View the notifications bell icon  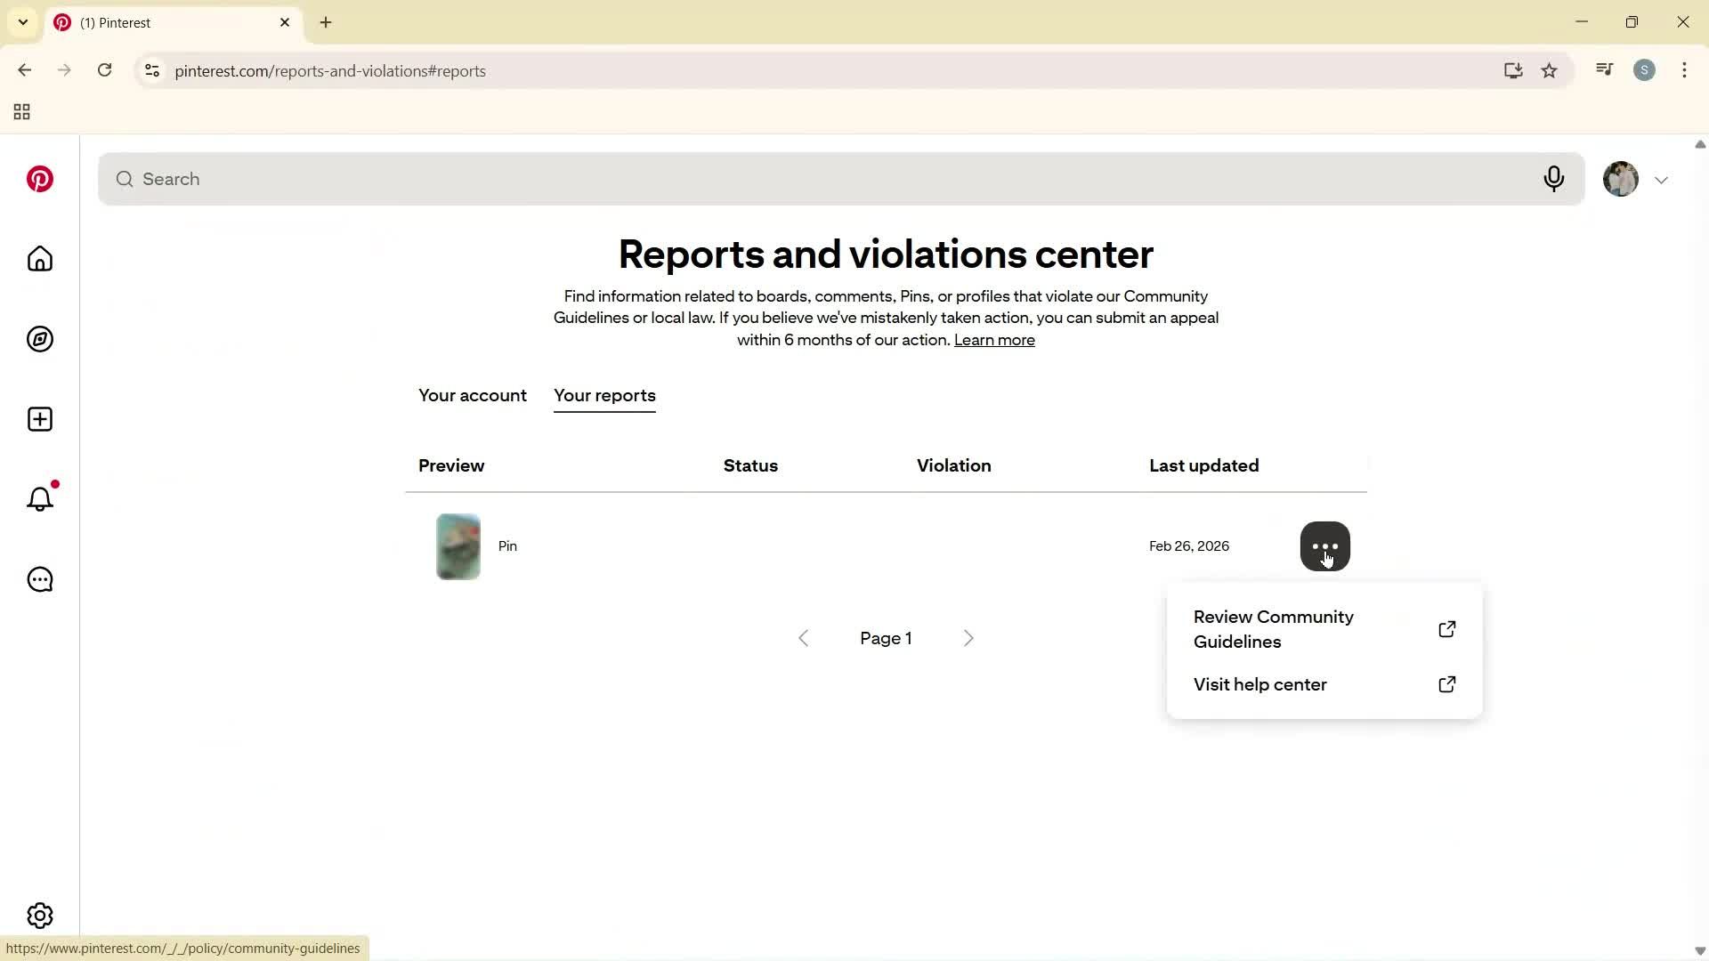[39, 499]
